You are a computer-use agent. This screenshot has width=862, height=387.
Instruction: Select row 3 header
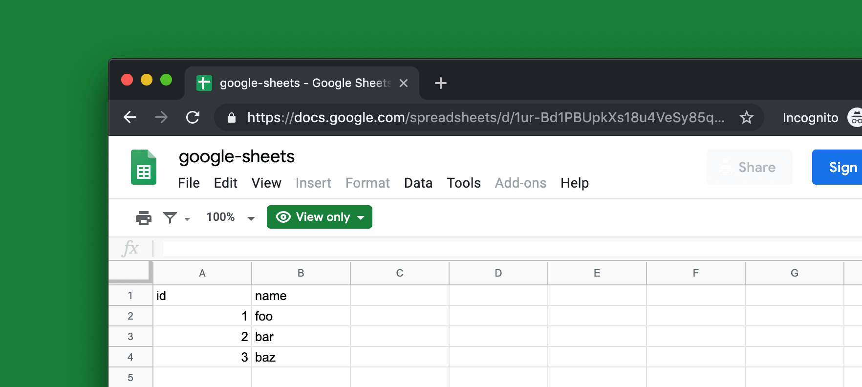130,337
